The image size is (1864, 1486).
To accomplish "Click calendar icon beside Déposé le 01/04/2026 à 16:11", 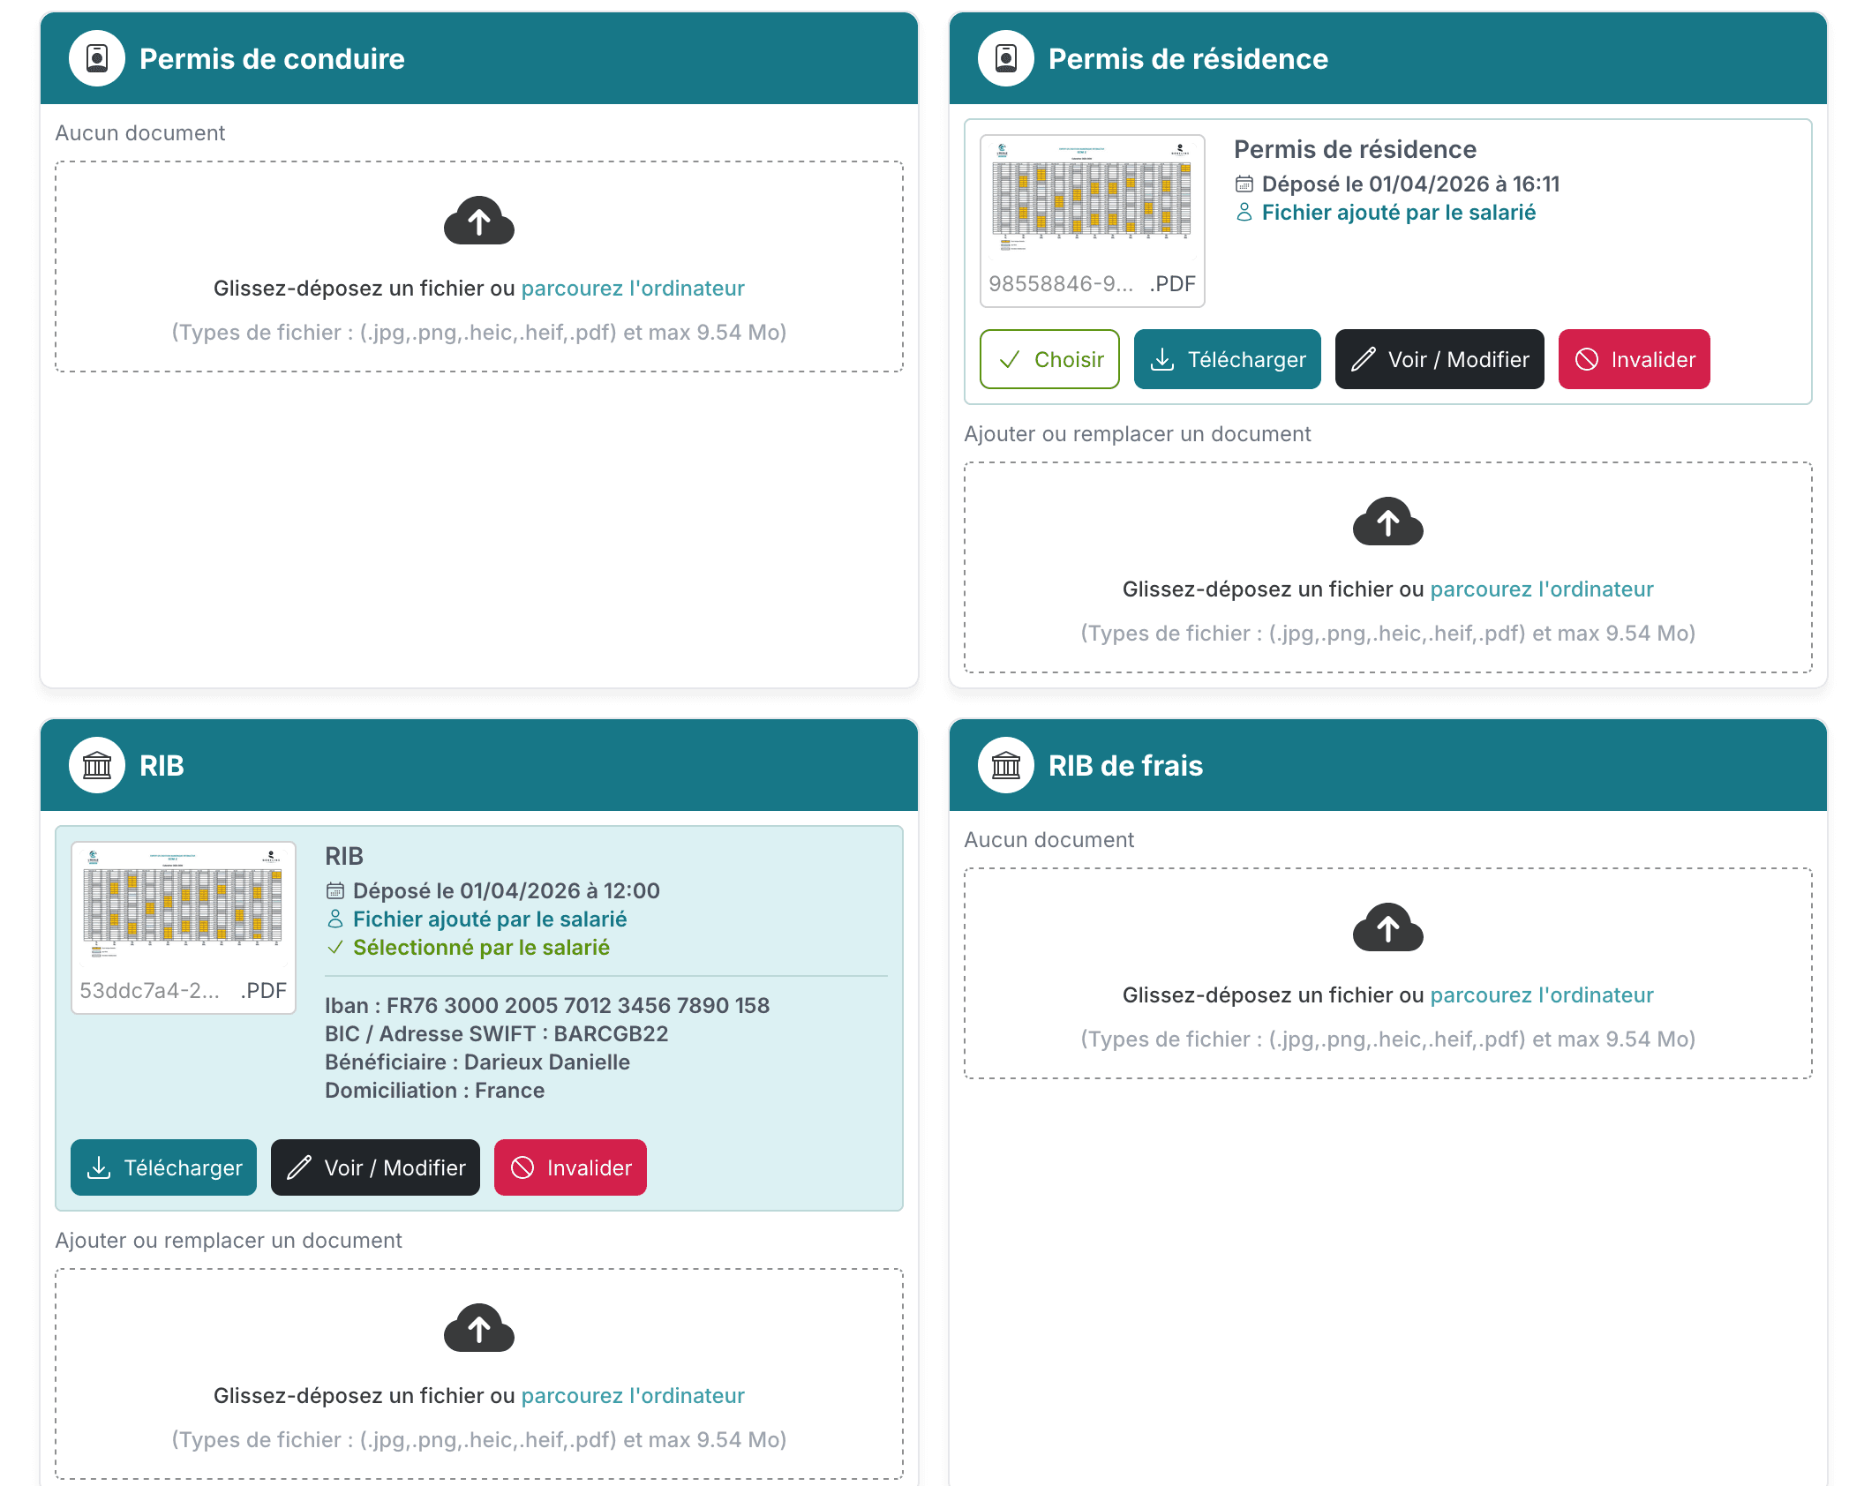I will (1244, 184).
